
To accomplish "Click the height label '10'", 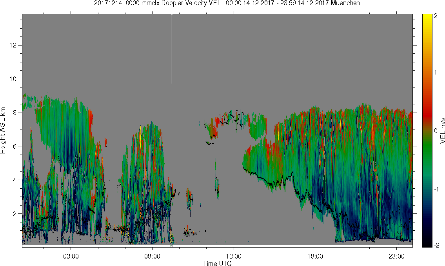I will pos(13,79).
